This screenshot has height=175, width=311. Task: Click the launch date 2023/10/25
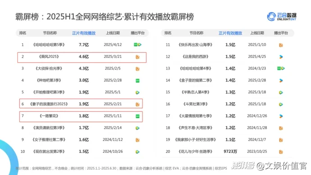click(257, 152)
